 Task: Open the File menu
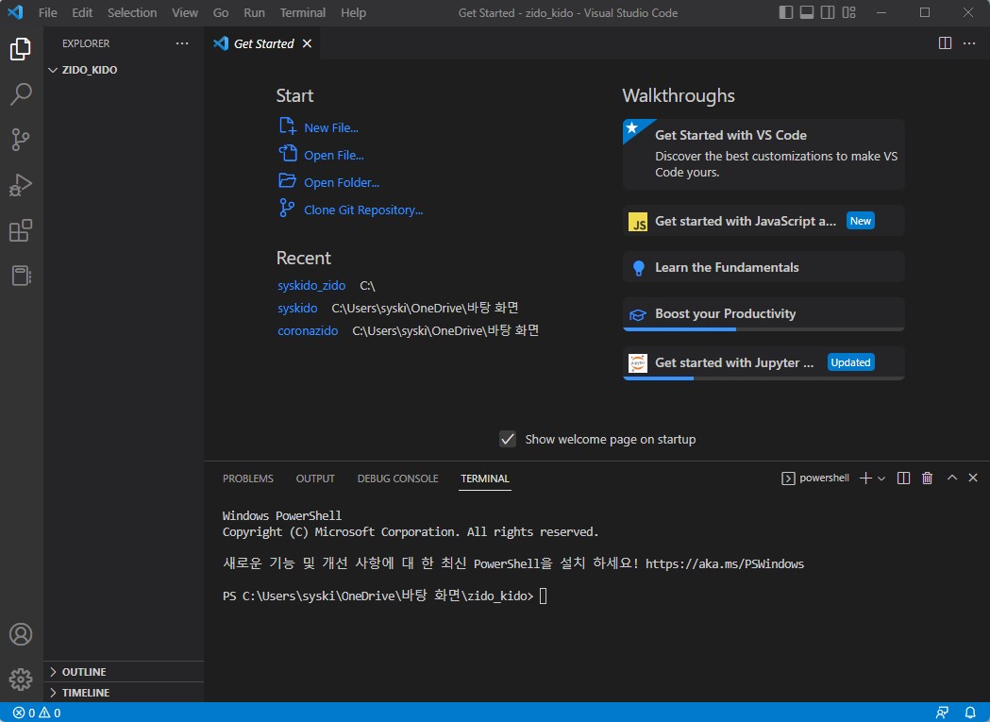tap(47, 12)
